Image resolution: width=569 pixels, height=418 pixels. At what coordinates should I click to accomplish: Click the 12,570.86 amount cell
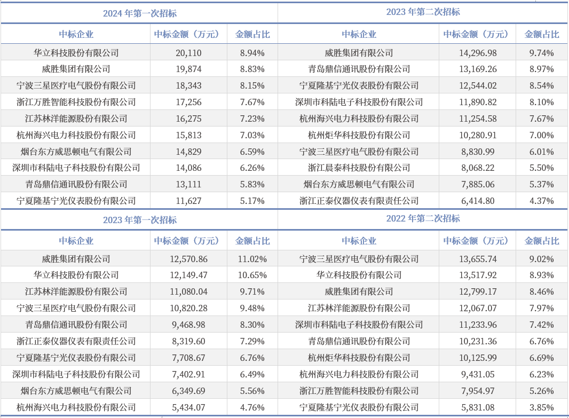click(189, 259)
